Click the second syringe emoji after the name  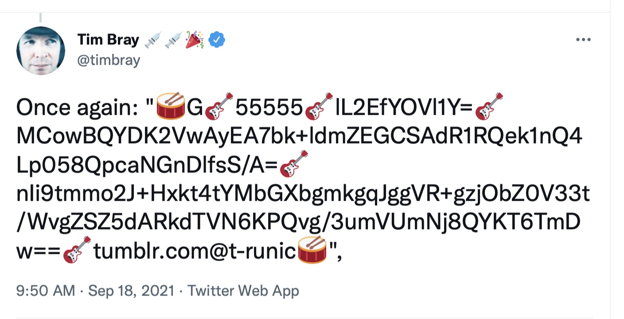tap(173, 40)
